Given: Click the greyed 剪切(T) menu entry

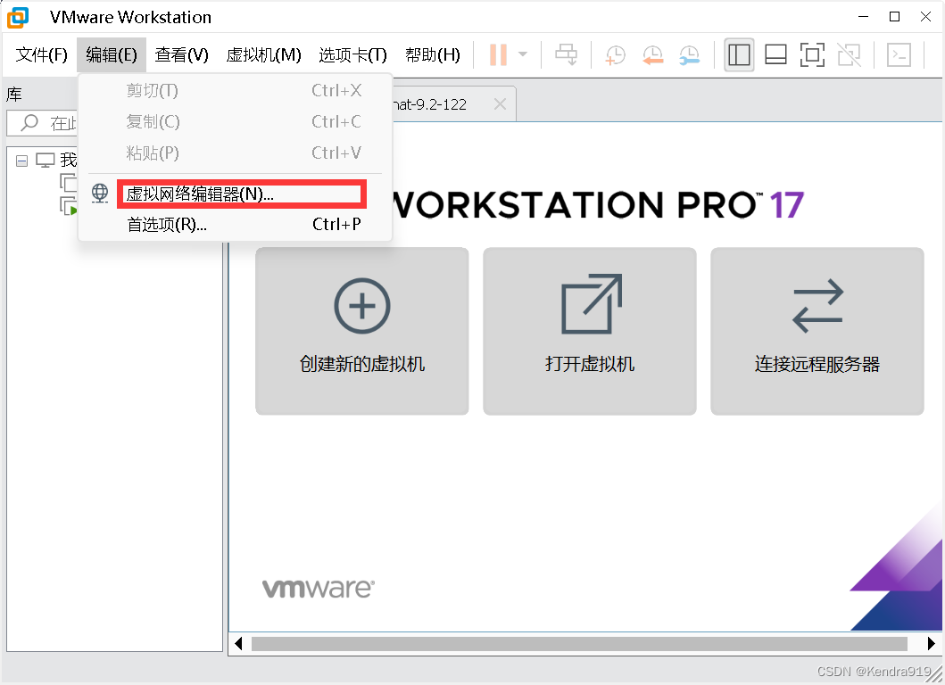Looking at the screenshot, I should (x=236, y=90).
